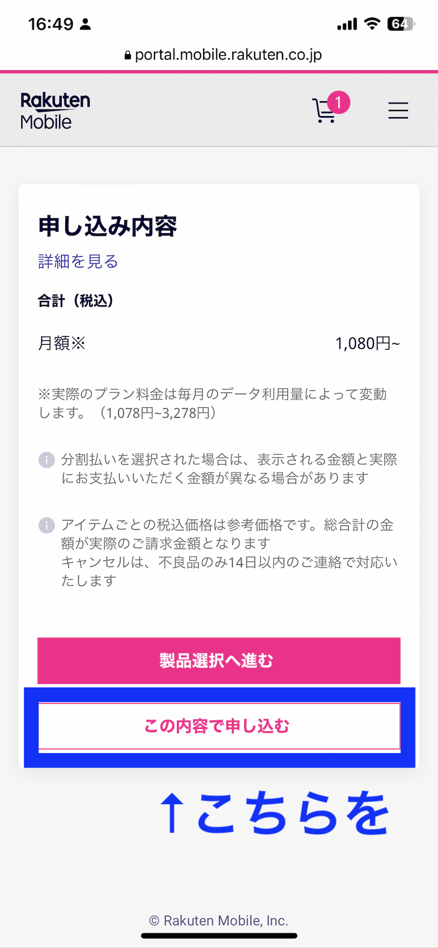The height and width of the screenshot is (948, 438).
Task: Open the hamburger menu
Action: tap(398, 111)
